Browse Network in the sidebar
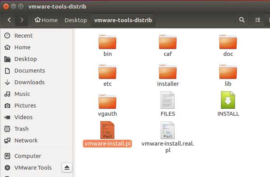This screenshot has width=270, height=177. pos(37,141)
